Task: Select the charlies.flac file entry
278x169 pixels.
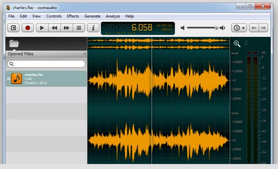Action: pyautogui.click(x=46, y=79)
